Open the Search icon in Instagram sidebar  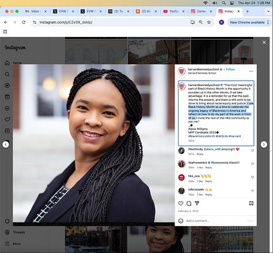[7, 74]
